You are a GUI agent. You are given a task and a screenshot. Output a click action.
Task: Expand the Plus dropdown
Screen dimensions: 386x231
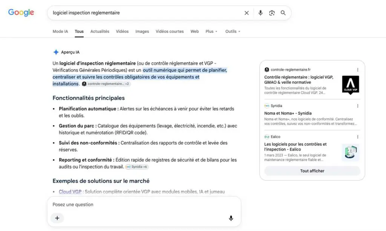(211, 32)
